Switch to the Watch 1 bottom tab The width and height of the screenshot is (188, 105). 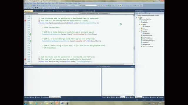click(38, 97)
